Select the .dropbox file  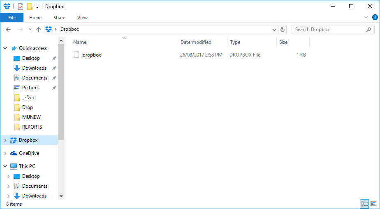click(x=91, y=55)
